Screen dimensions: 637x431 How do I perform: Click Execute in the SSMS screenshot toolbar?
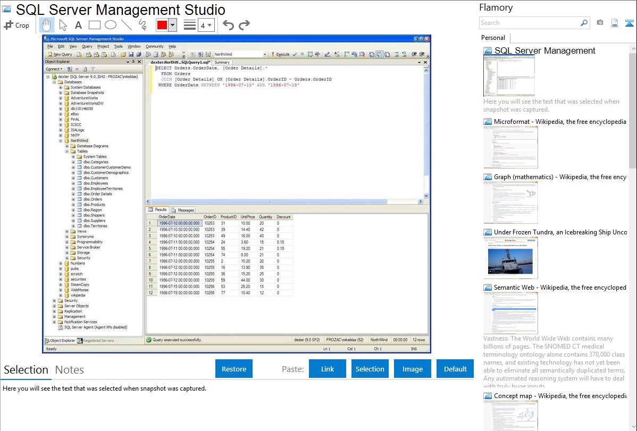click(280, 54)
